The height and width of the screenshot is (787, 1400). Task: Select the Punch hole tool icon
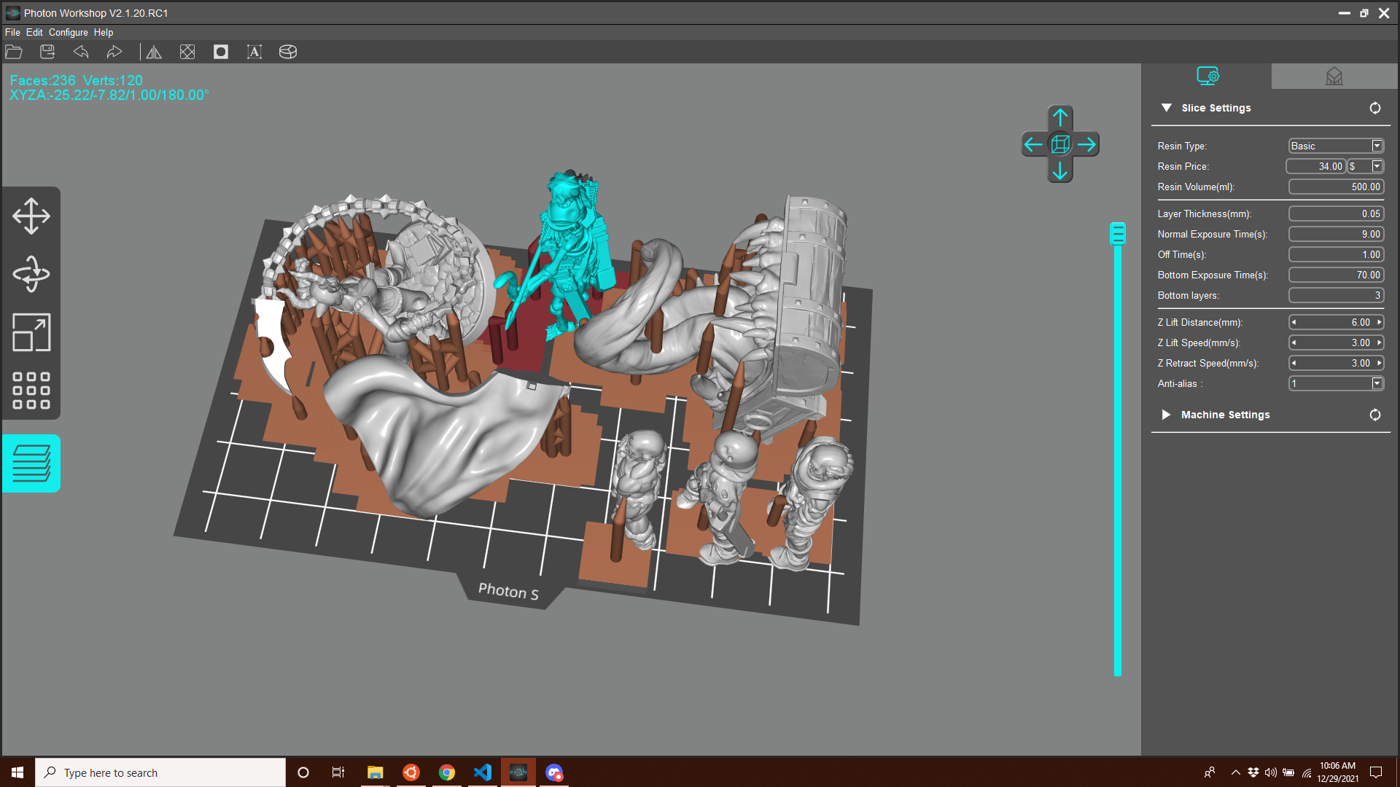coord(221,52)
